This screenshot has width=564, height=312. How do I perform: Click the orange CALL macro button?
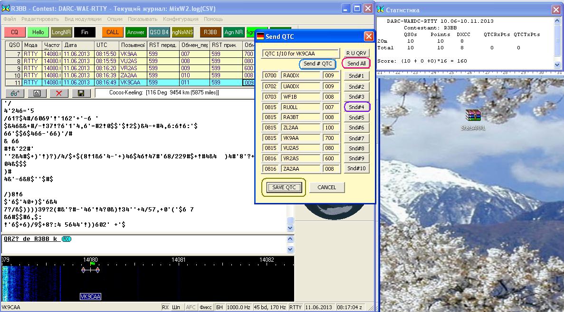[x=113, y=32]
